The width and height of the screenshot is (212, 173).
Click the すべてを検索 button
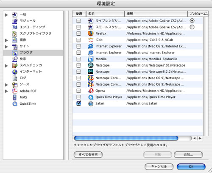pos(88,154)
